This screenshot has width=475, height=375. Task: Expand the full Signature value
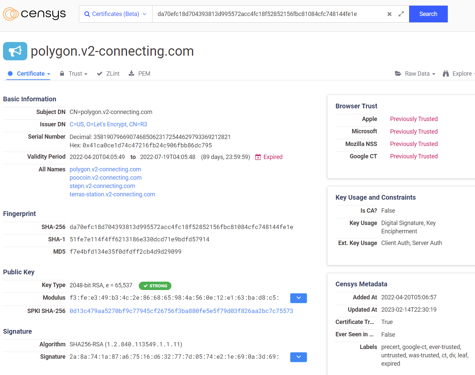pos(299,357)
